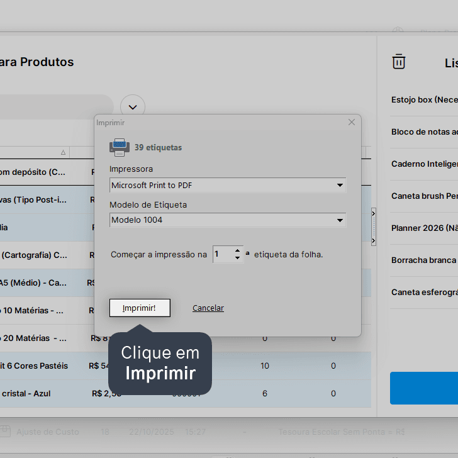This screenshot has width=458, height=458.
Task: Select list item Borracha branca
Action: pos(424,260)
